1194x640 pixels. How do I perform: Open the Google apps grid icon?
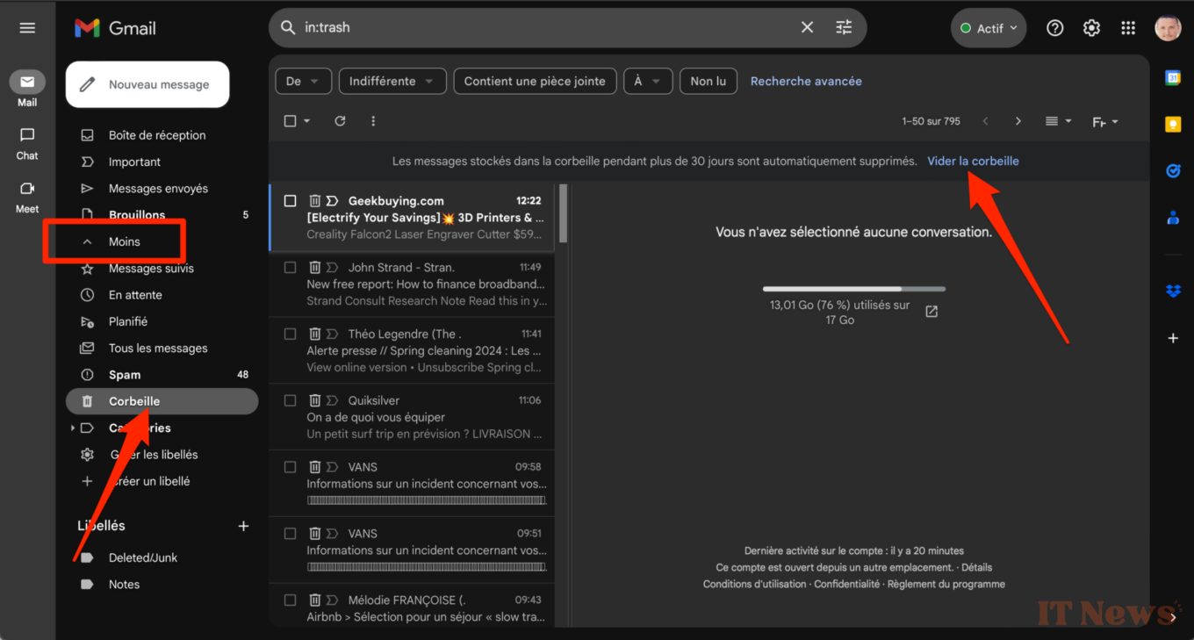(x=1128, y=28)
